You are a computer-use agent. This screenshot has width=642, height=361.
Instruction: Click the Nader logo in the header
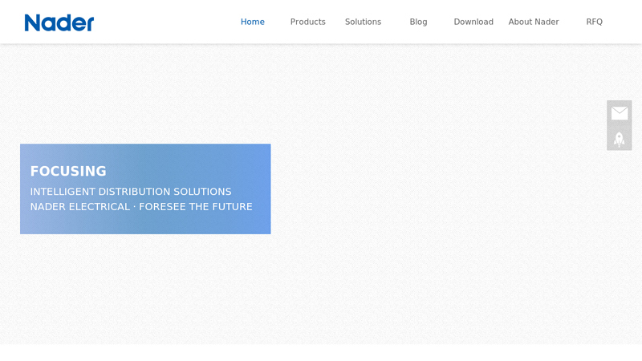[59, 22]
